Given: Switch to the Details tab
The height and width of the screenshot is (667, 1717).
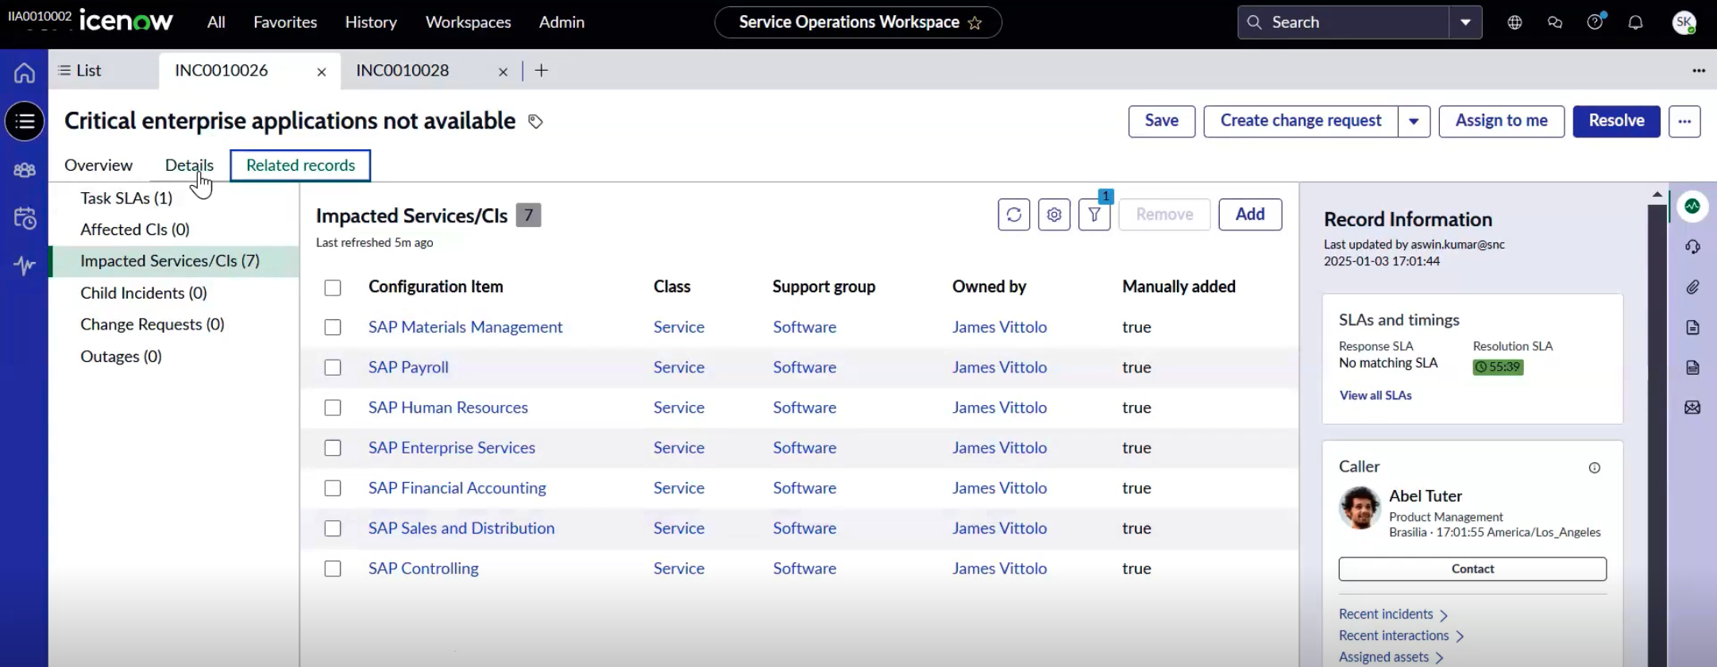Looking at the screenshot, I should (x=189, y=165).
